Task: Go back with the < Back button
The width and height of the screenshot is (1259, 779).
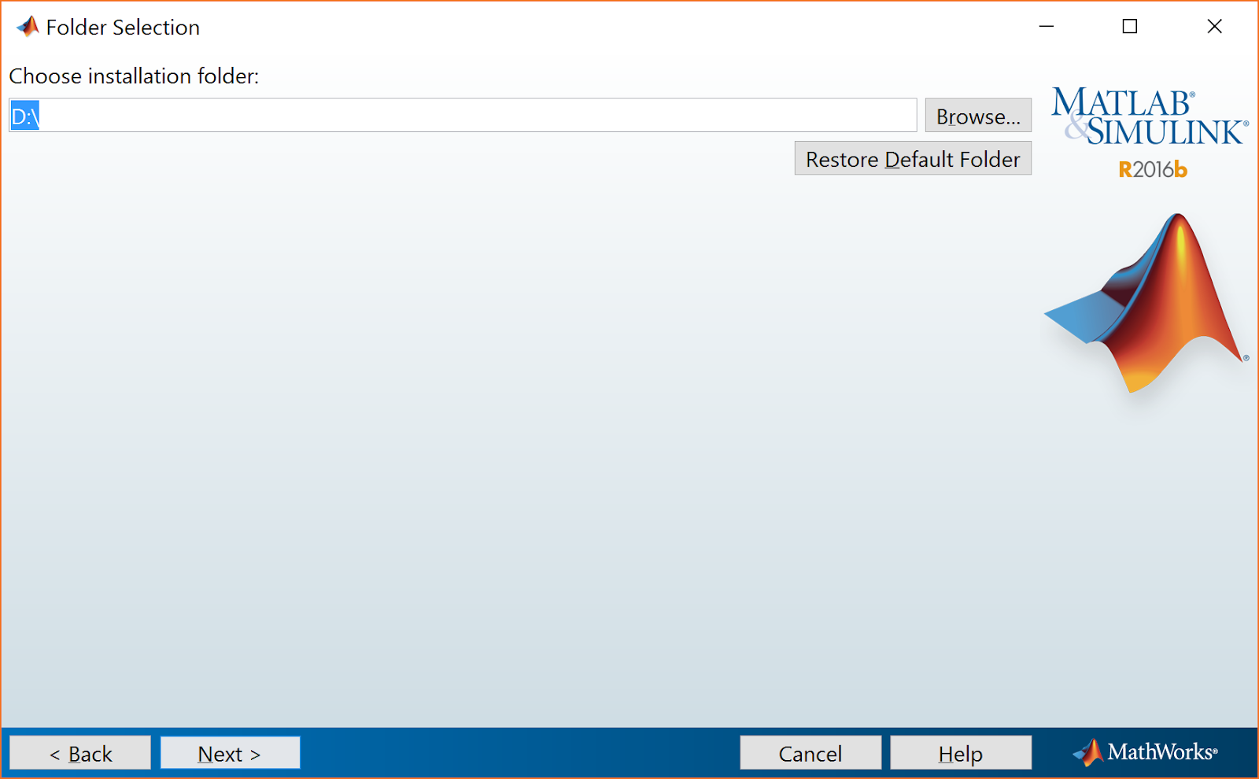Action: [80, 753]
